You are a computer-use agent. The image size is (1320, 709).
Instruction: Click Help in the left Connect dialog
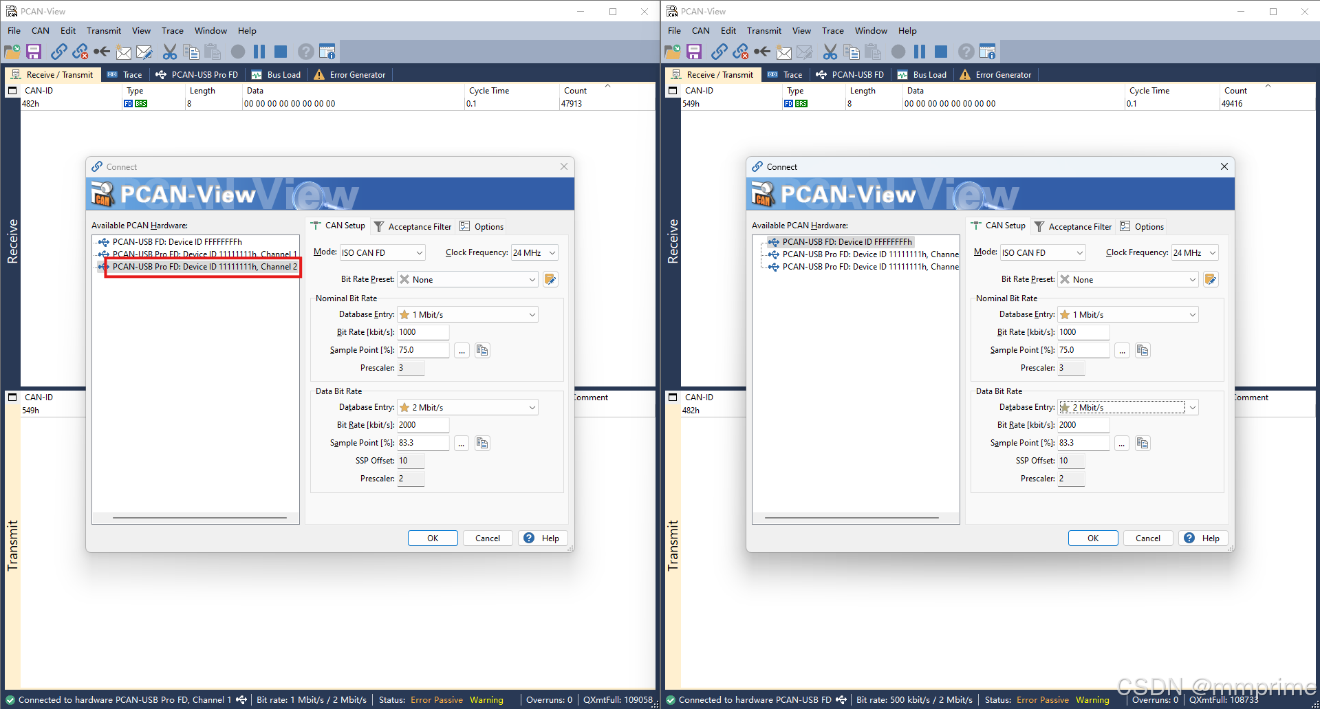[x=543, y=538]
